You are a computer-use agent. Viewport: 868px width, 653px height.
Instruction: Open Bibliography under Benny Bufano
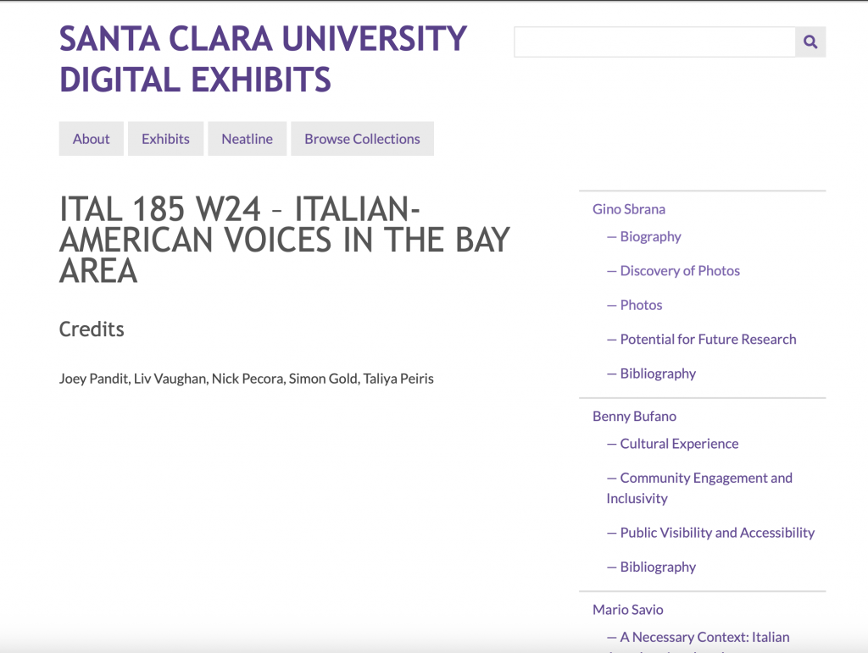click(651, 567)
